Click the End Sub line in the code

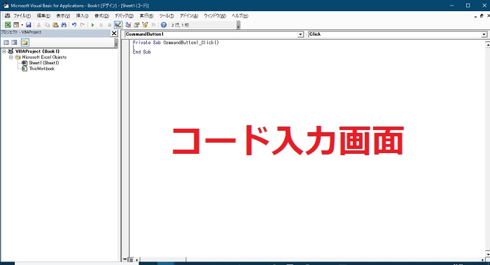click(x=141, y=52)
